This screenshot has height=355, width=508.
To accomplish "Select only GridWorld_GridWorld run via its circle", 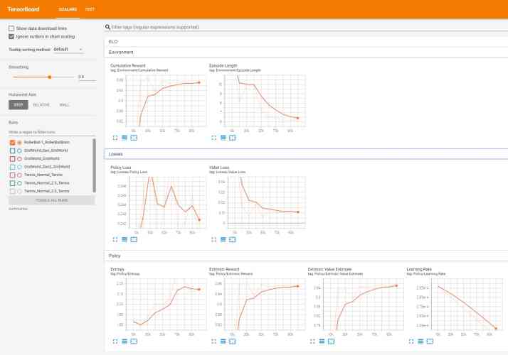I will click(19, 159).
